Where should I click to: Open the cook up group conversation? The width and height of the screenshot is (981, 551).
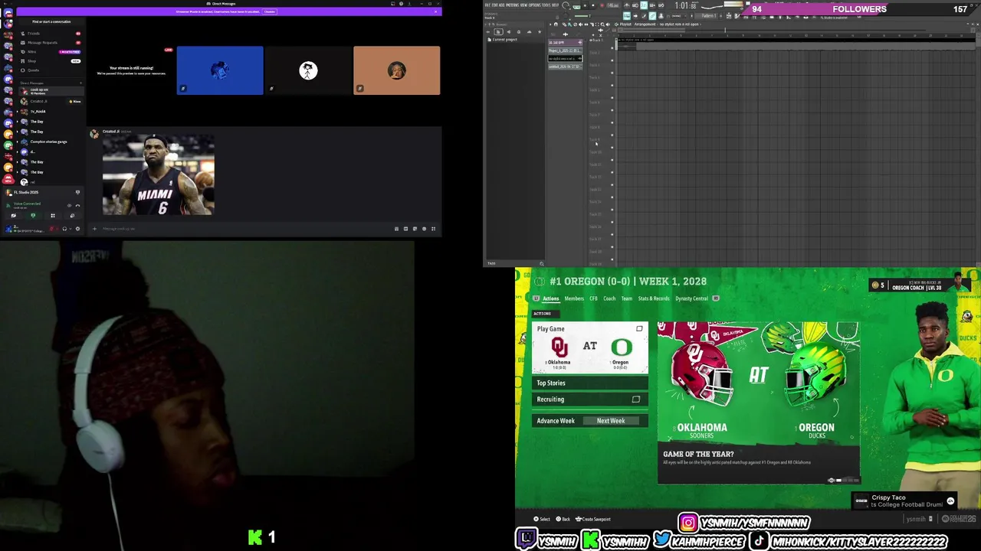pyautogui.click(x=51, y=91)
